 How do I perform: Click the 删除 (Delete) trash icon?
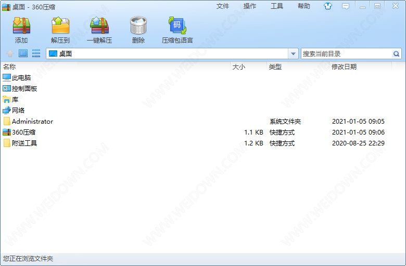[x=138, y=25]
